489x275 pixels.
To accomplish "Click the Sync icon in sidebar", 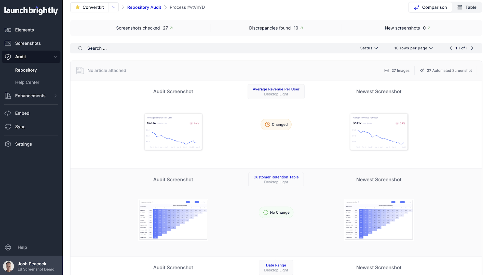I will [8, 127].
